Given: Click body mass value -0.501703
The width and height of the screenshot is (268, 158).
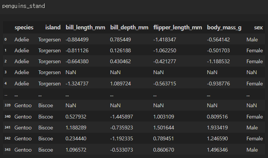Looking at the screenshot, I should [x=219, y=50].
